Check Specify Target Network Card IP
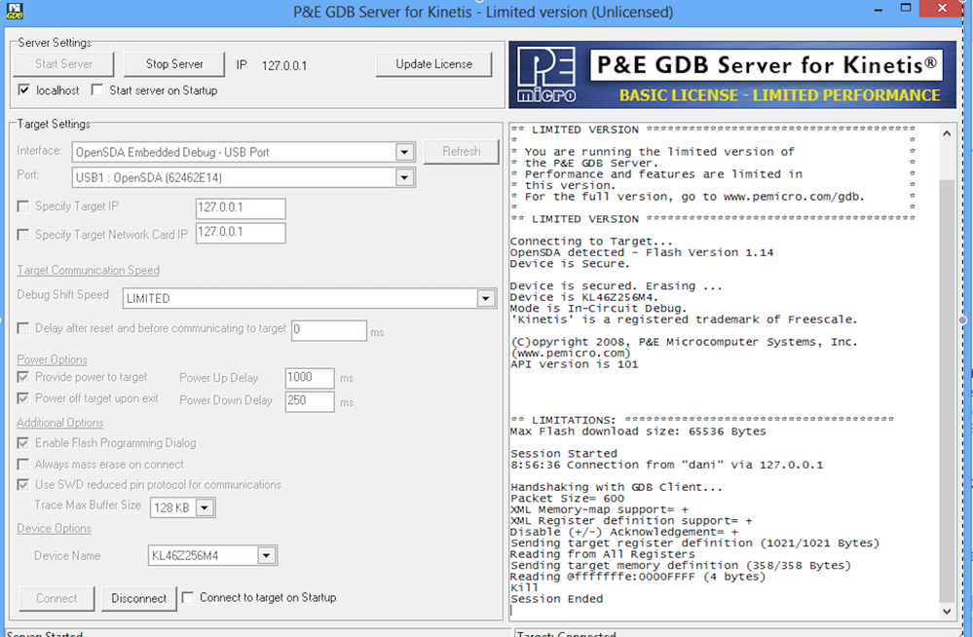Image resolution: width=973 pixels, height=637 pixels. tap(22, 233)
